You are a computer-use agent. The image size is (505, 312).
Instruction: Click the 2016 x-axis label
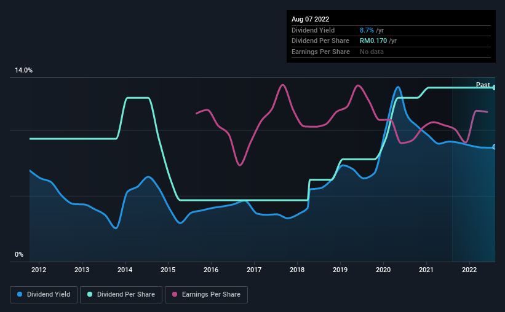coord(211,270)
